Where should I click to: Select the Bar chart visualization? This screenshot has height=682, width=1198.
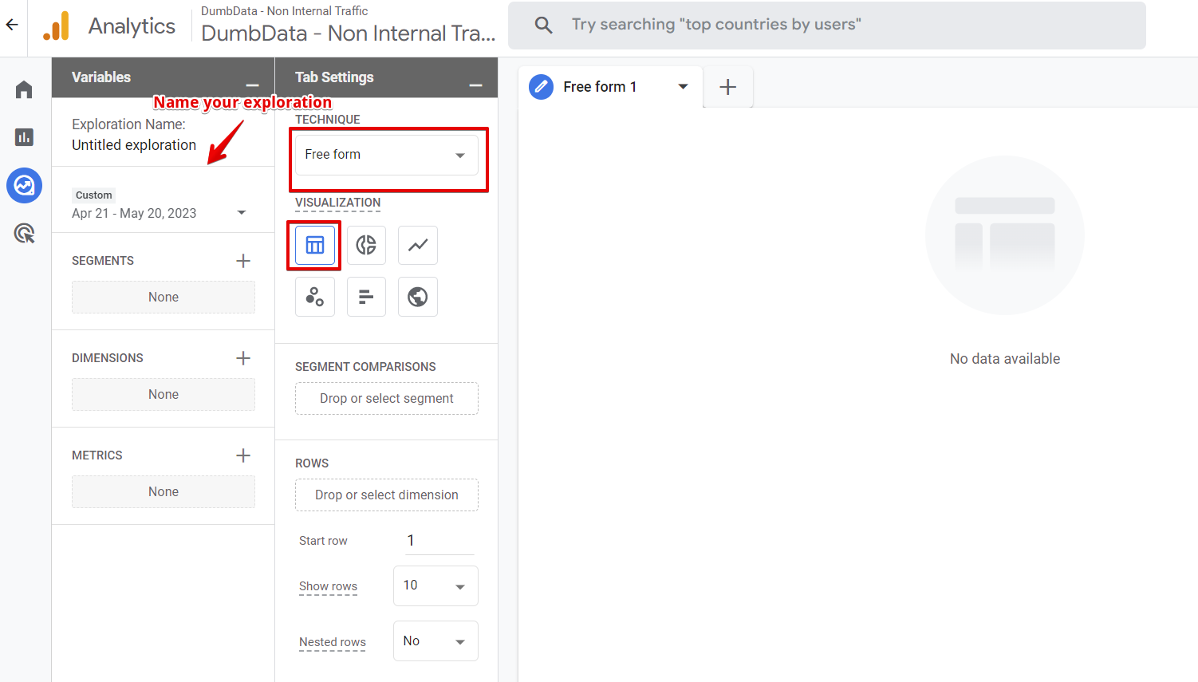click(366, 297)
